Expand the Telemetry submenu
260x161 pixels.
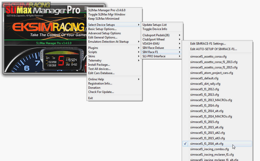pyautogui.click(x=114, y=61)
